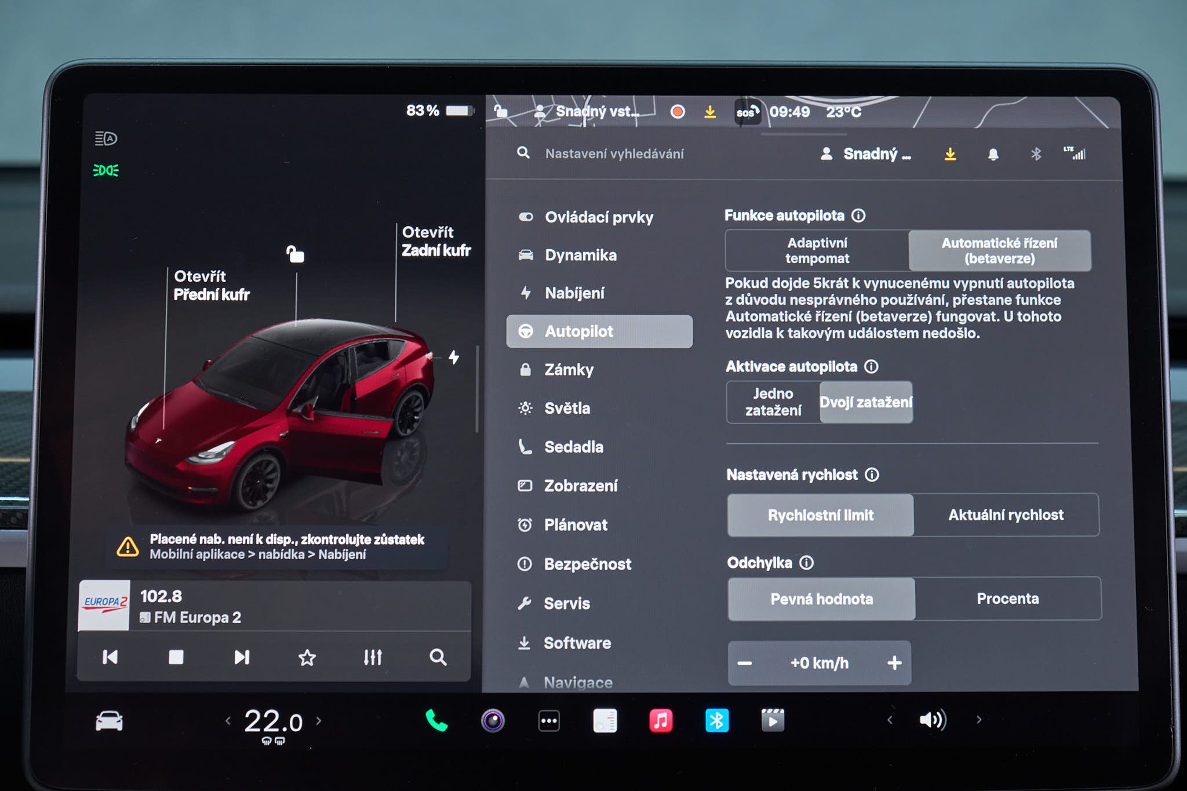
Task: Open the notifications bell
Action: (x=993, y=154)
